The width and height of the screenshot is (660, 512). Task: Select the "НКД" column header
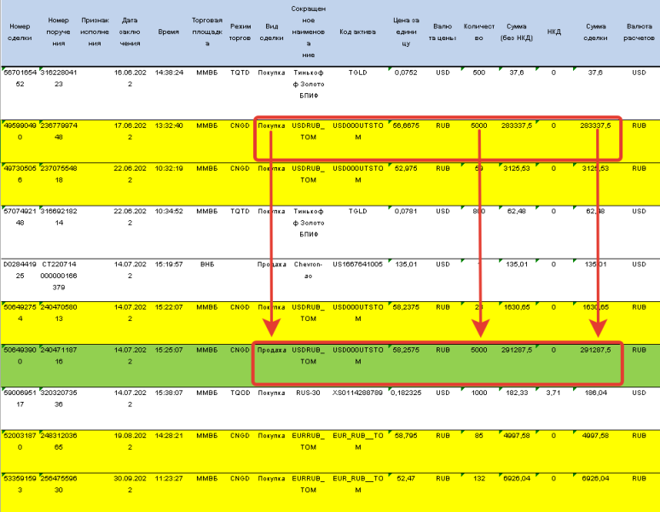click(x=553, y=32)
